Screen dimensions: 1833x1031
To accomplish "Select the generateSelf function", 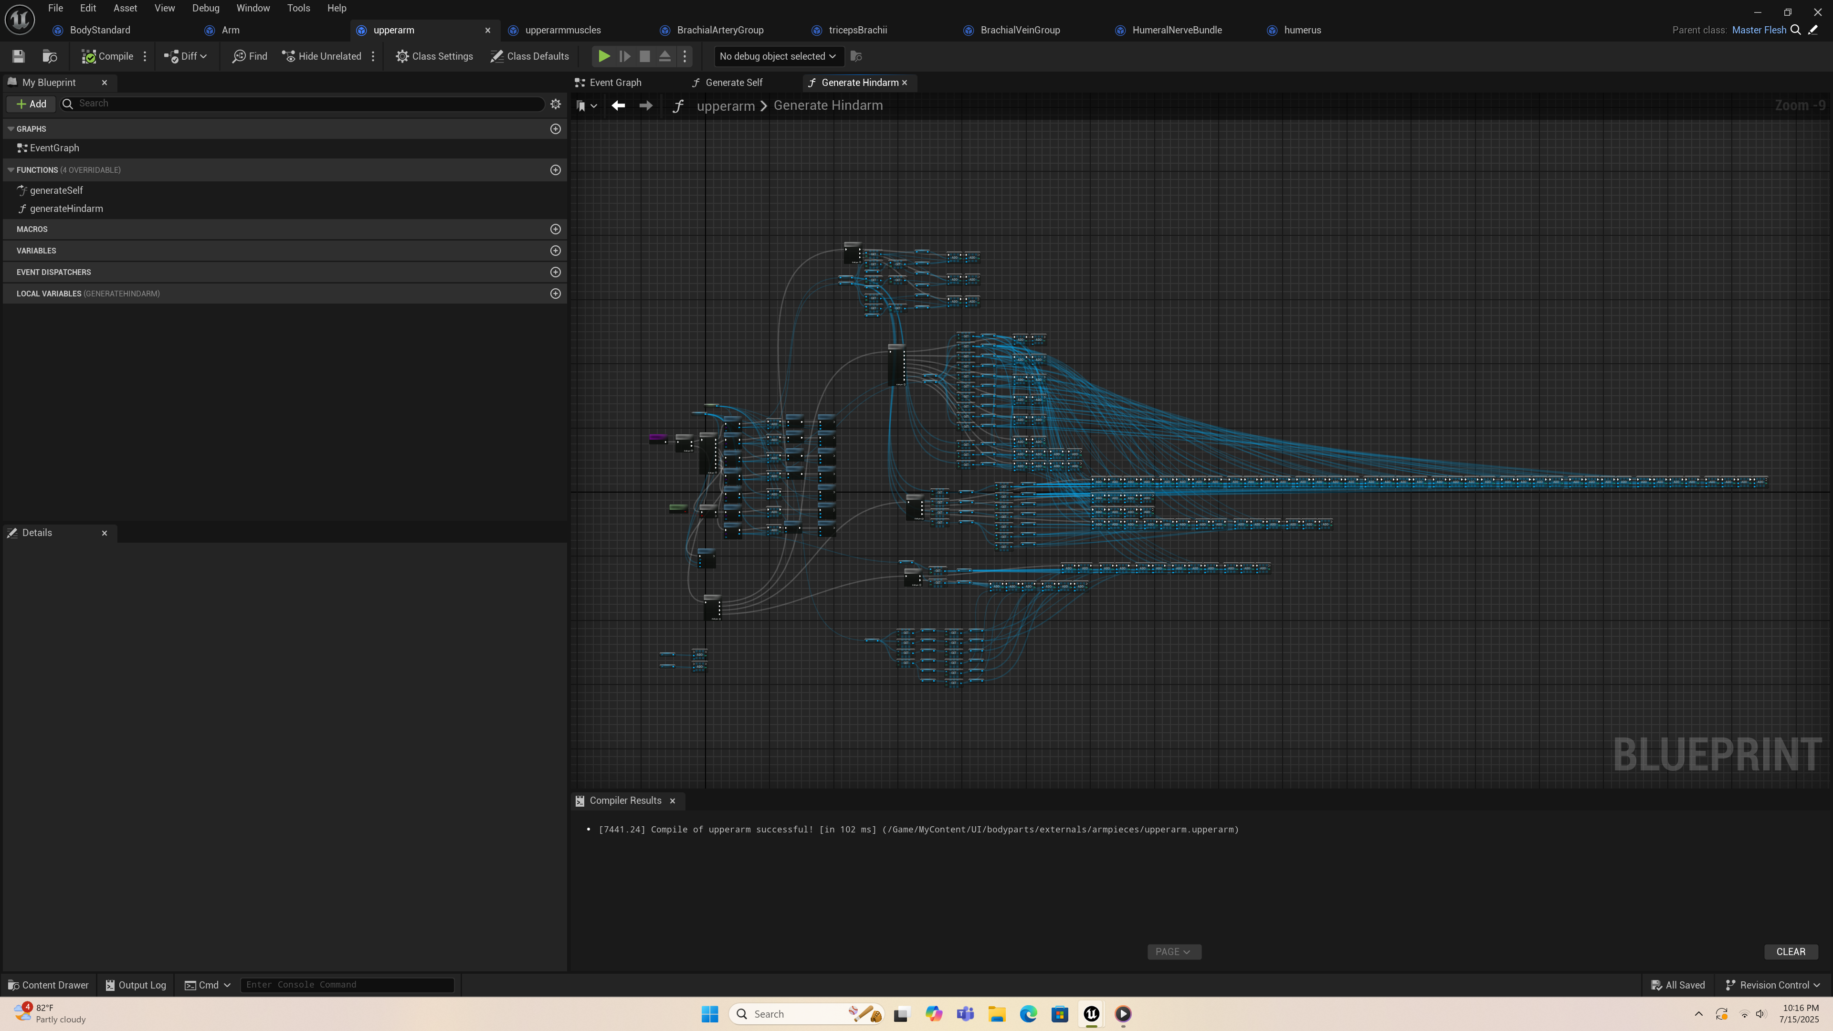I will pyautogui.click(x=56, y=191).
